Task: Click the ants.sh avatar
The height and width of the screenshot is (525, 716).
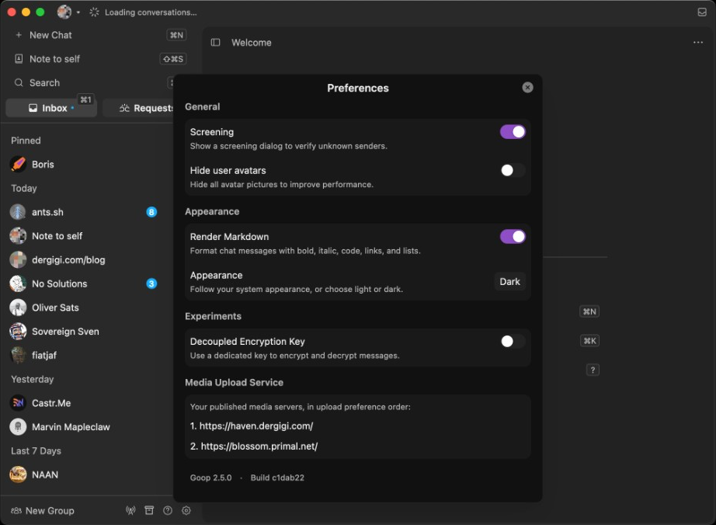Action: point(19,212)
